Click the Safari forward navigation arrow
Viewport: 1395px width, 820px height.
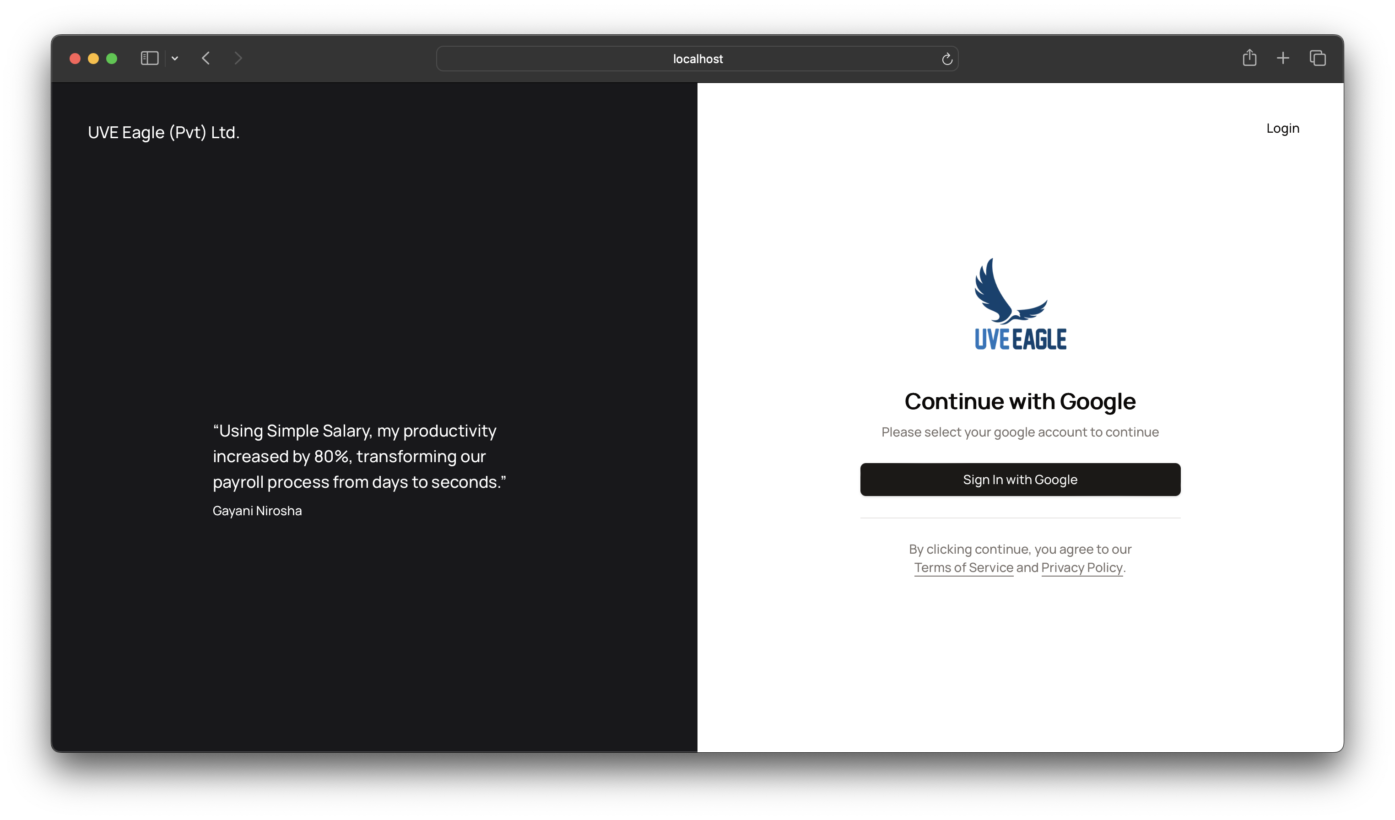click(237, 58)
